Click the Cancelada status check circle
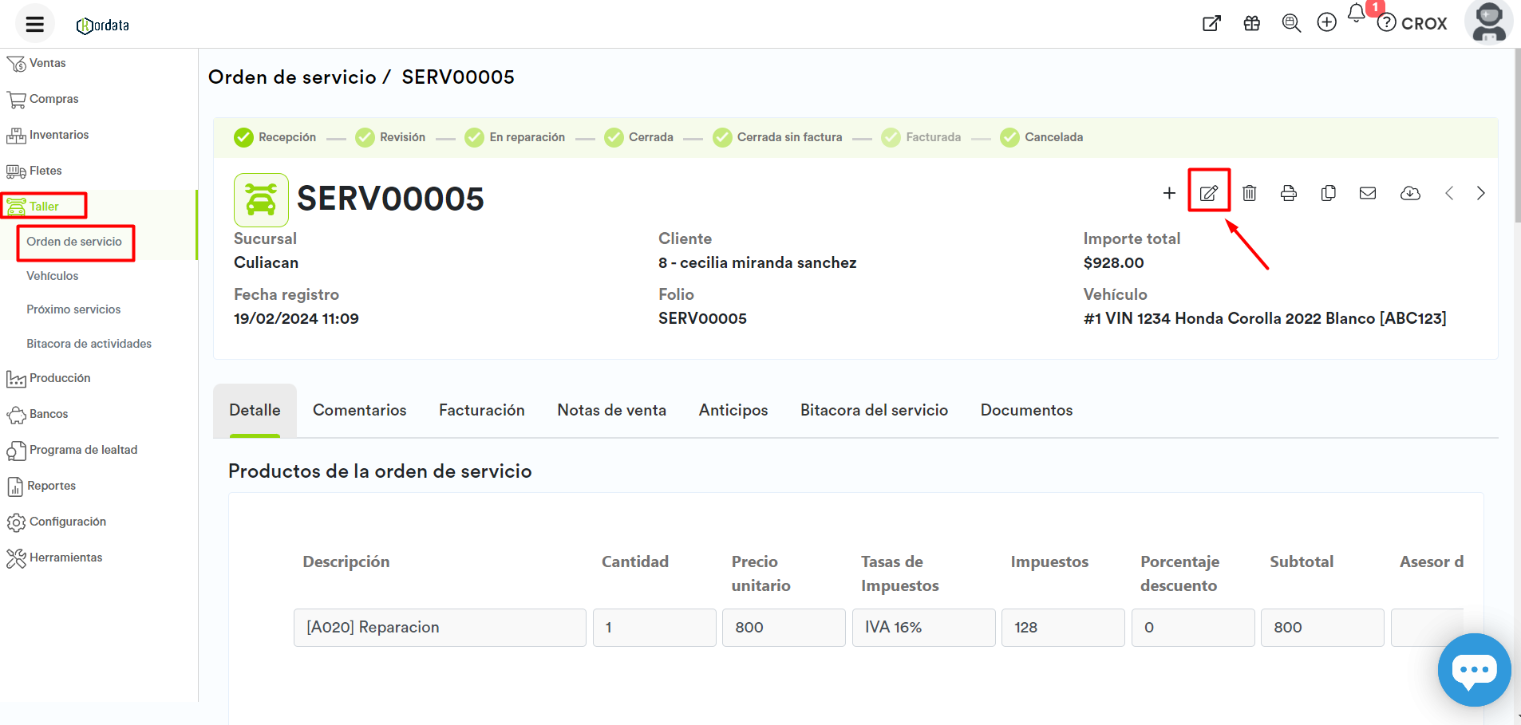This screenshot has height=725, width=1521. 1009,137
